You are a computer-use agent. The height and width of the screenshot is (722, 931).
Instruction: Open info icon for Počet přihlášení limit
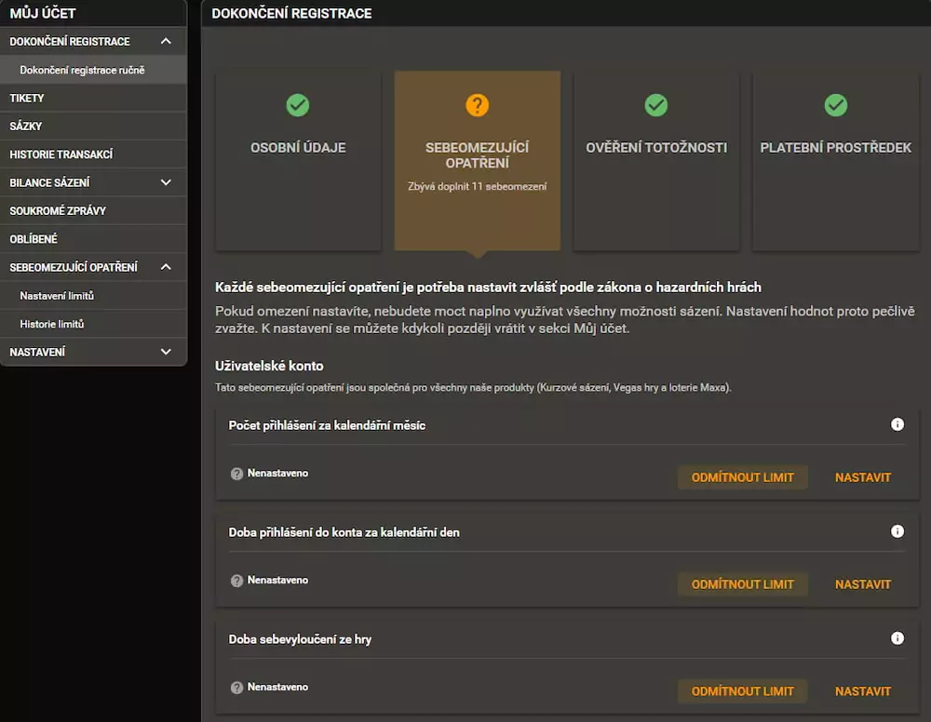(x=897, y=423)
